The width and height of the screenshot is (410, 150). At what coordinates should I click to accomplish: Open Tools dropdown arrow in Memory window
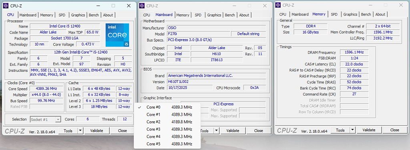[353, 130]
